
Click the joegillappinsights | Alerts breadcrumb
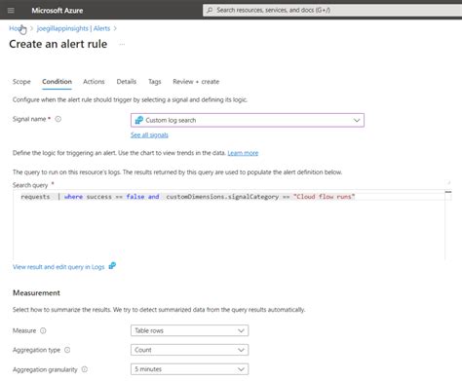pyautogui.click(x=73, y=28)
